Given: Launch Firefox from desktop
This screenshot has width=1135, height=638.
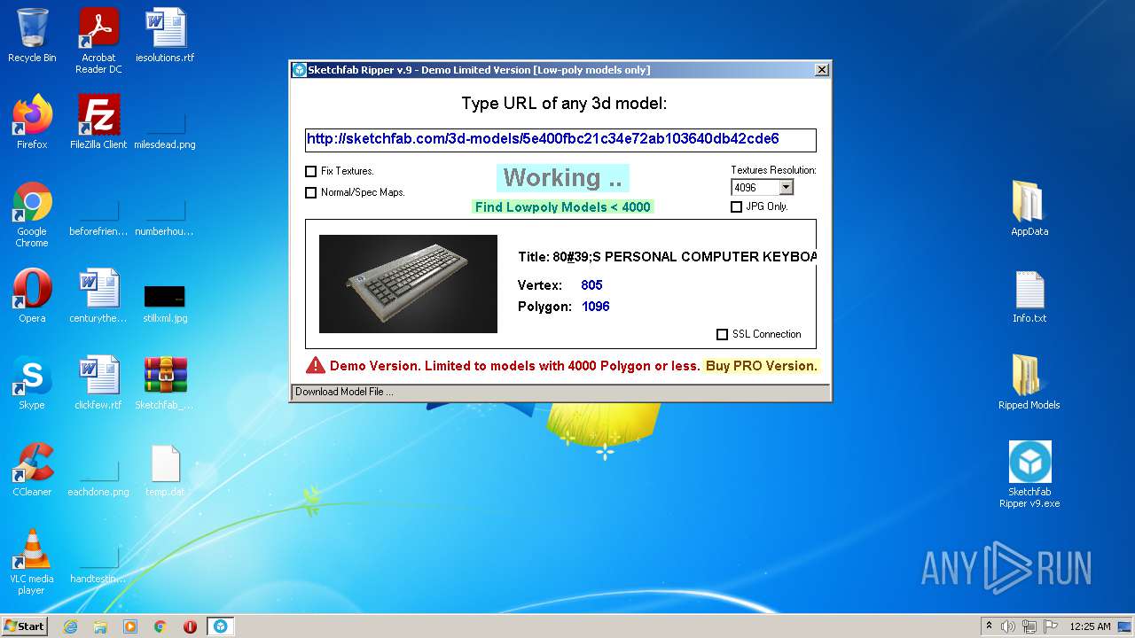Looking at the screenshot, I should point(32,122).
